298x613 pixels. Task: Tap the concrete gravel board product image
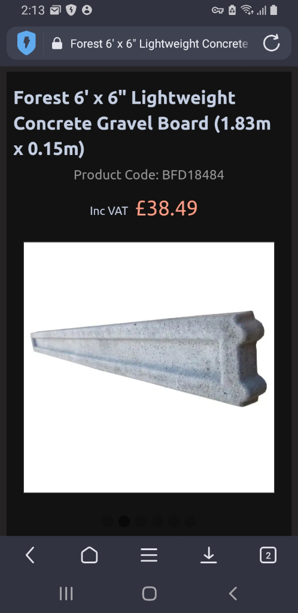coord(149,367)
